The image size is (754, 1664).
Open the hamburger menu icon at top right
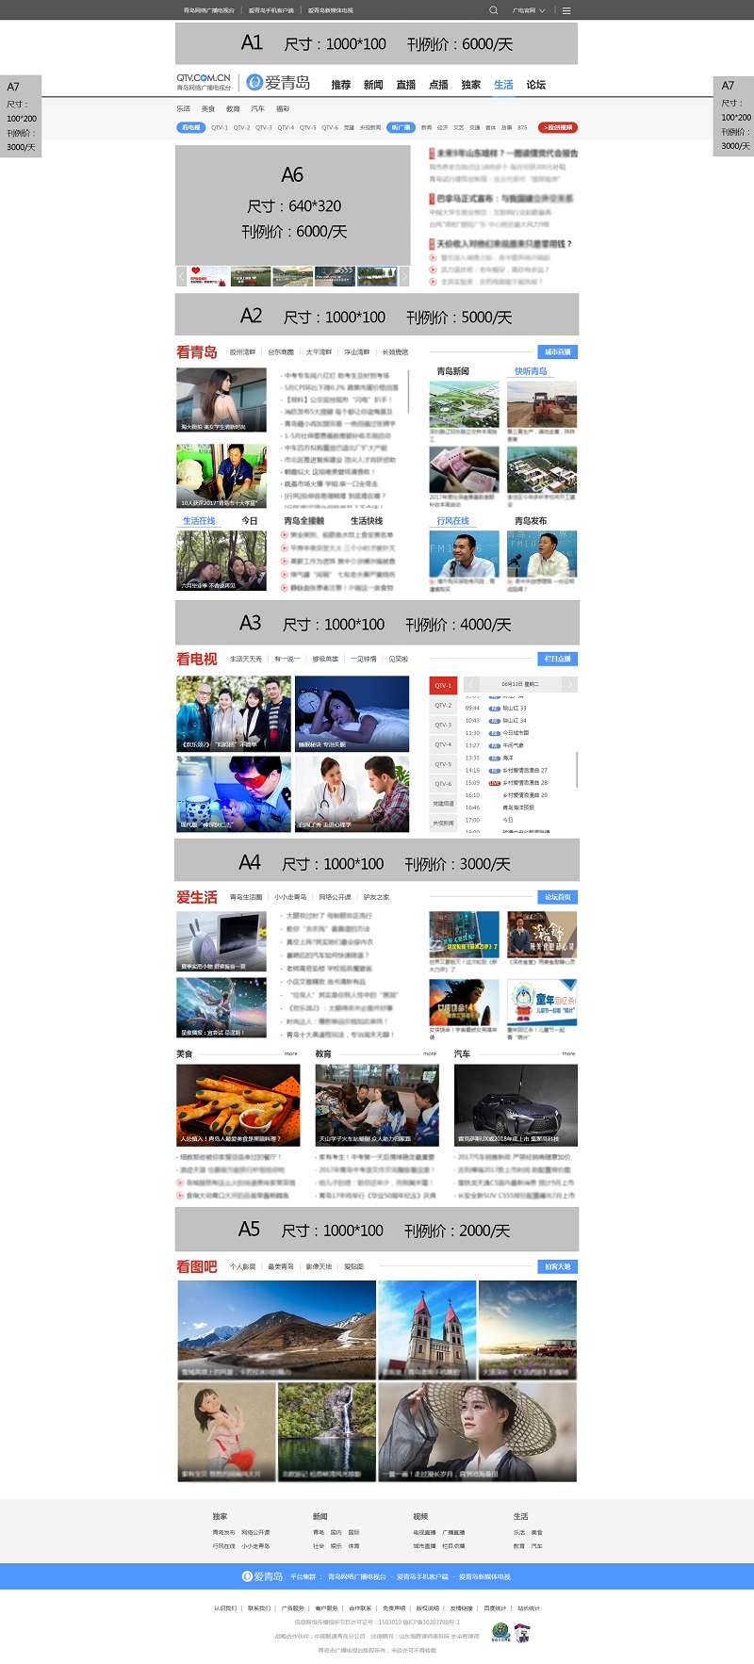click(x=566, y=10)
